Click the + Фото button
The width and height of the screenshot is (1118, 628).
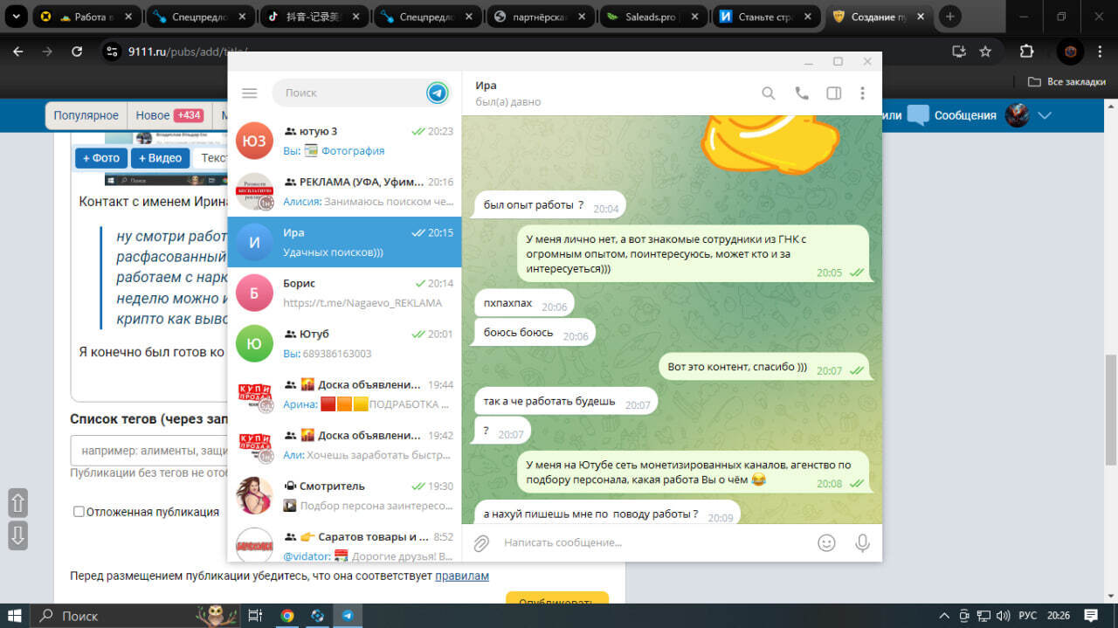point(101,158)
